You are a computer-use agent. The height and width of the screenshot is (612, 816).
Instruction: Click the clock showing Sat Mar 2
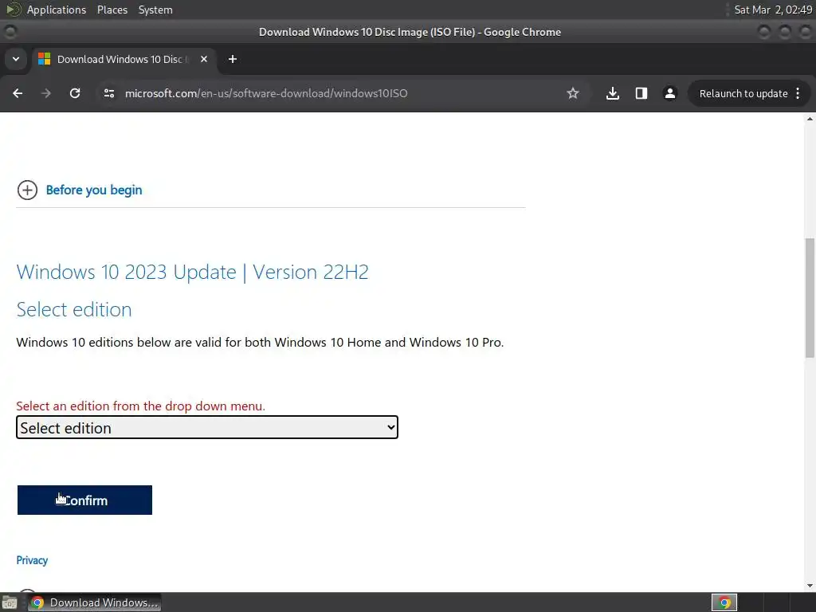click(x=773, y=10)
